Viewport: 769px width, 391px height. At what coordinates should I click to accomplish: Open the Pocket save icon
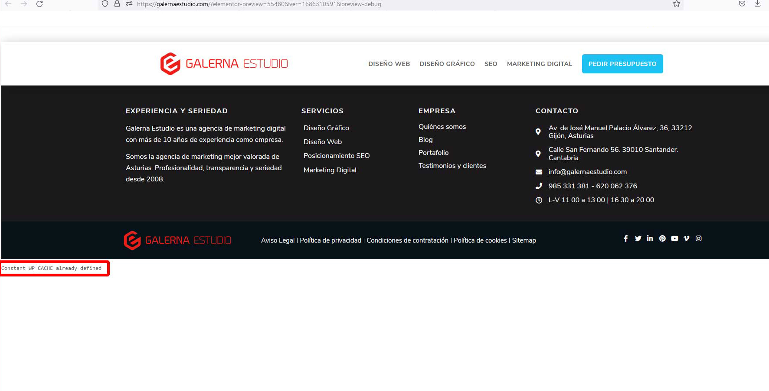[742, 4]
